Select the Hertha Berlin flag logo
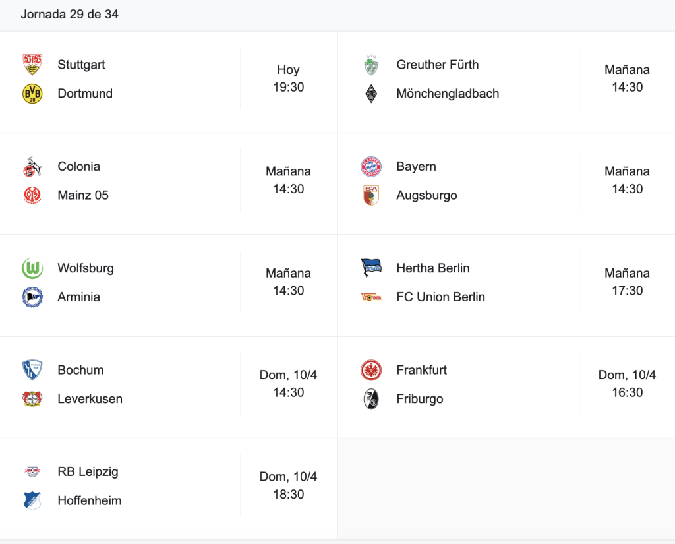675x544 pixels. [x=371, y=268]
